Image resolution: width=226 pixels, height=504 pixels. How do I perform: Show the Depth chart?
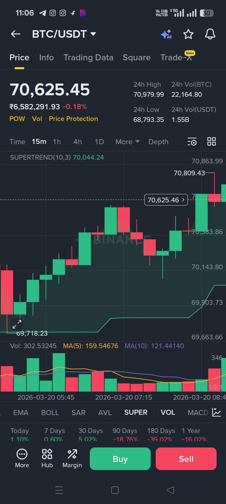point(159,142)
